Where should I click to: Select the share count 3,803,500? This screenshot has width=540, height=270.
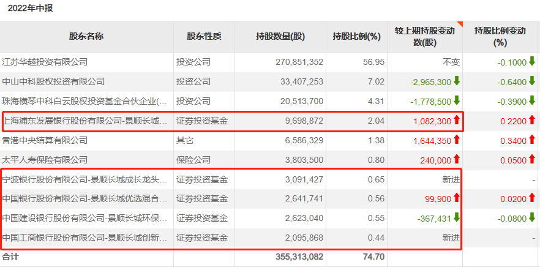(304, 160)
